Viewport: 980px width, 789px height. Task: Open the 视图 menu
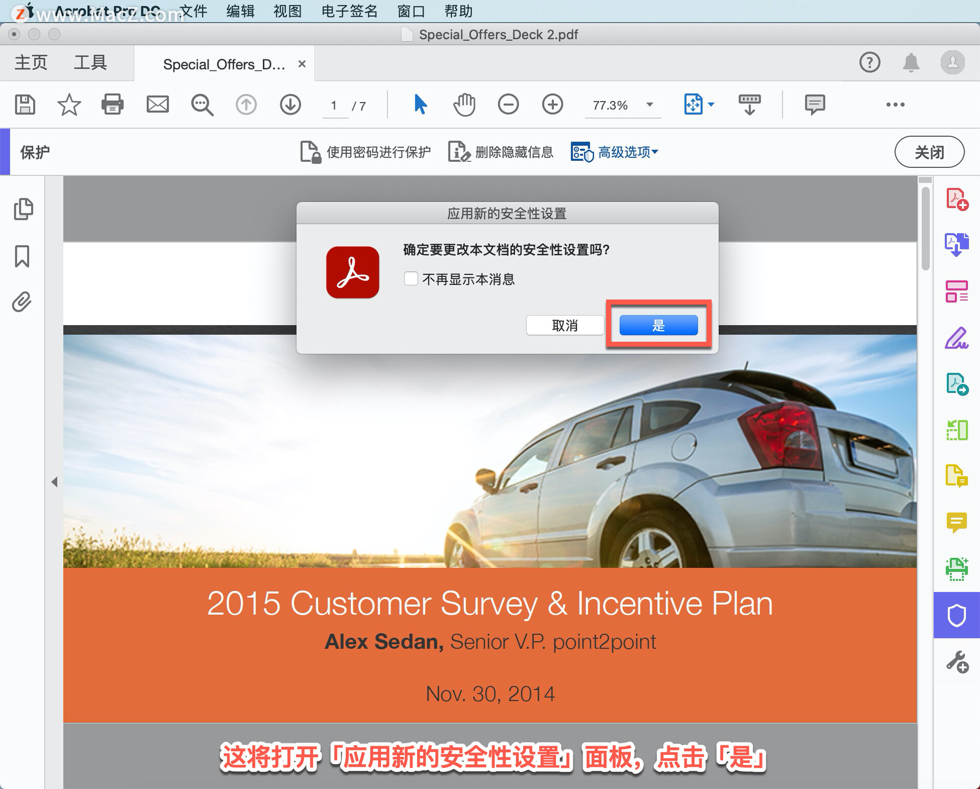(x=287, y=11)
